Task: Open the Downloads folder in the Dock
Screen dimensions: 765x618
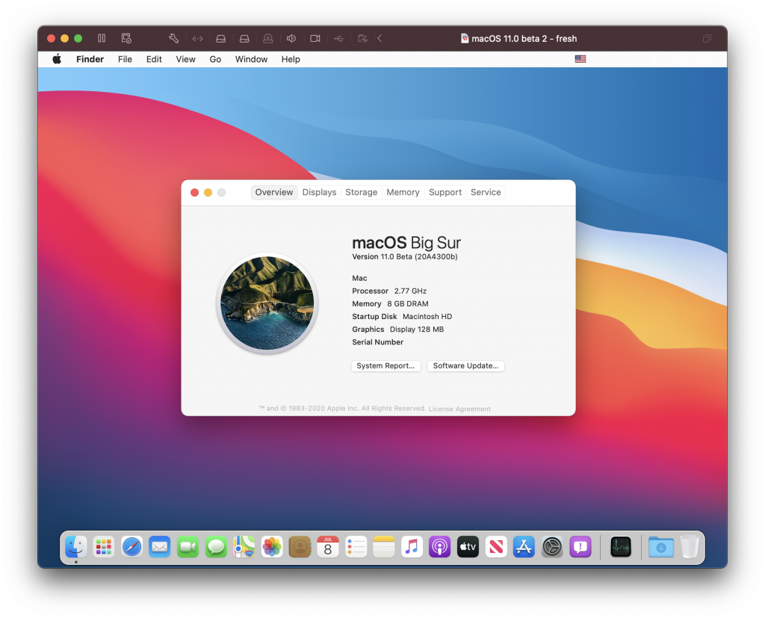Action: 661,547
